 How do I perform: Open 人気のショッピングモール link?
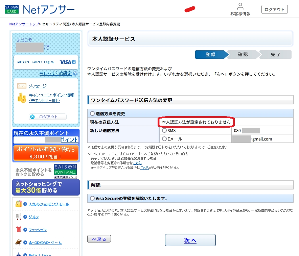tap(49, 204)
